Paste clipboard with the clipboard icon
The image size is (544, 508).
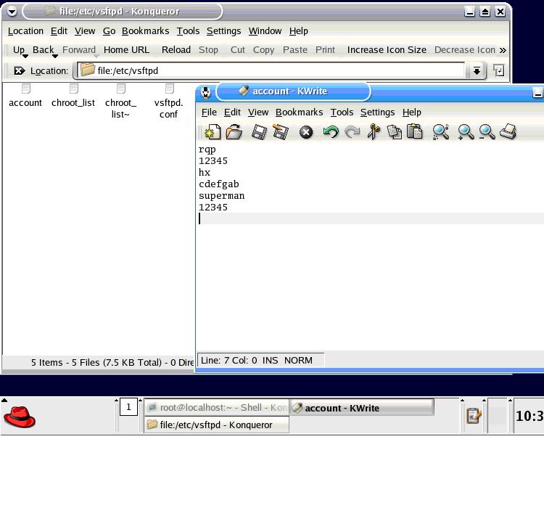415,132
